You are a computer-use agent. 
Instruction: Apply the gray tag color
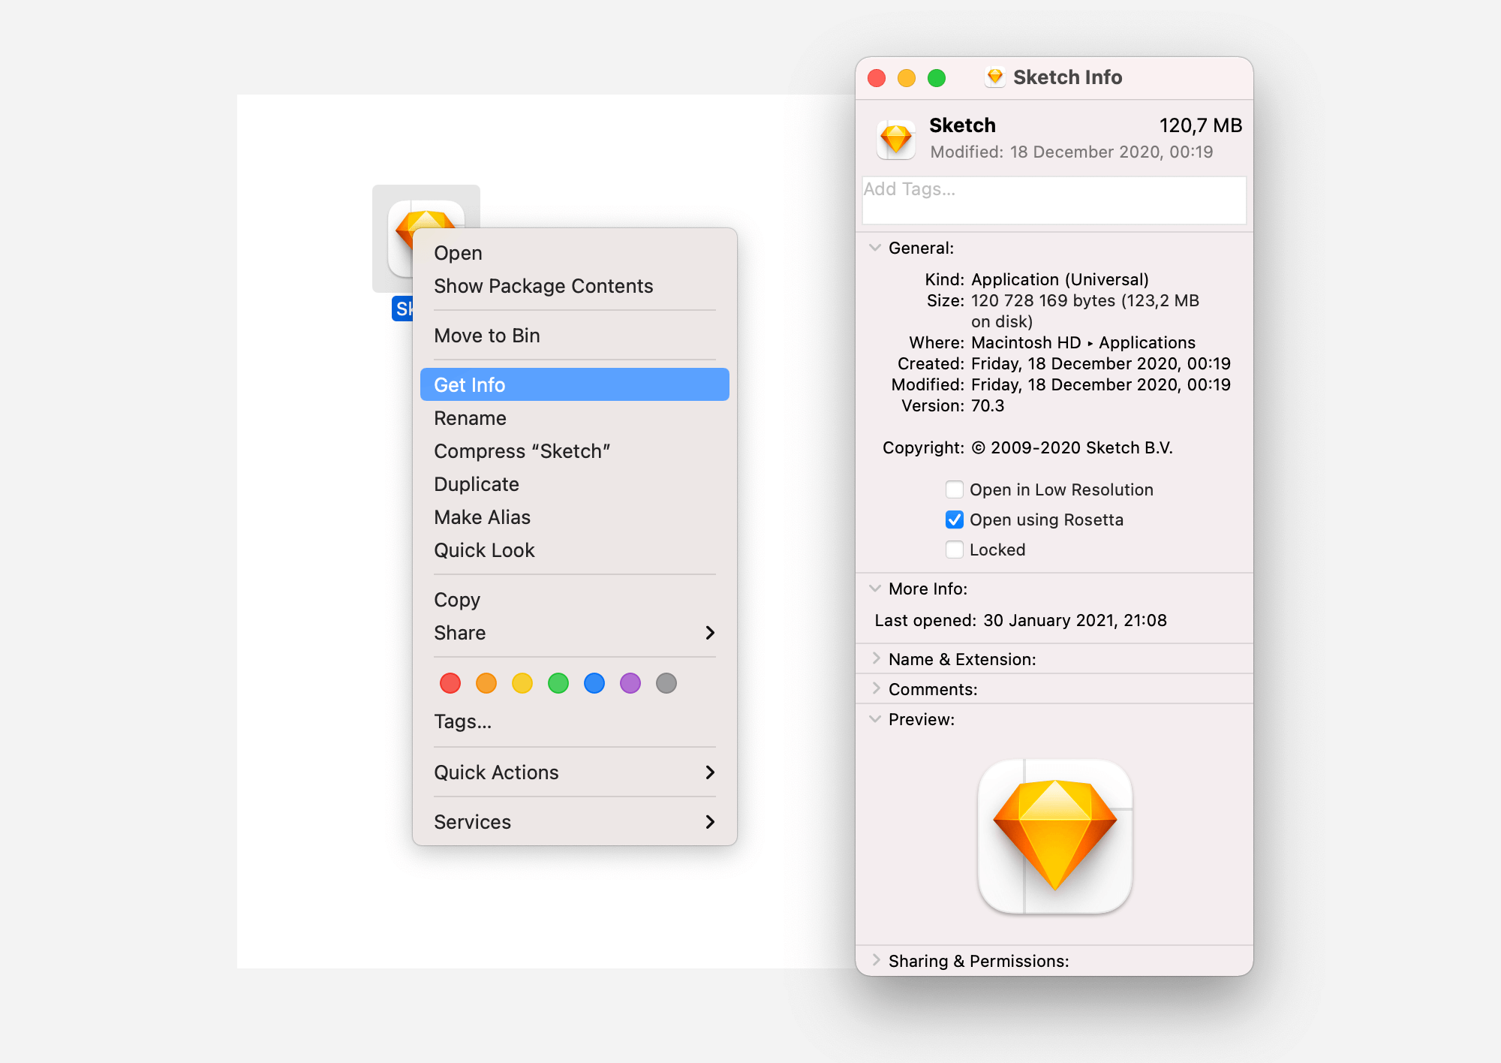tap(666, 683)
